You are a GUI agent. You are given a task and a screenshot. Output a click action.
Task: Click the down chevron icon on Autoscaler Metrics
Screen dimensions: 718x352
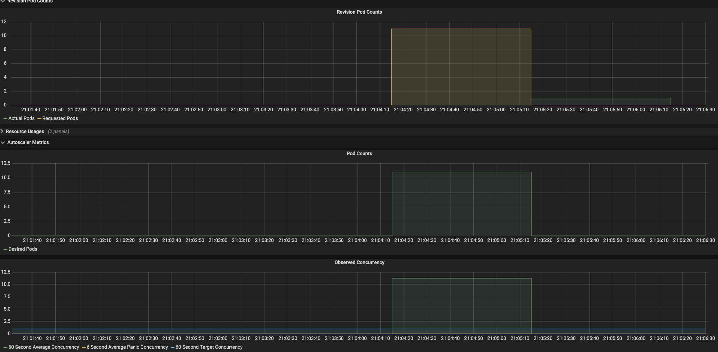pos(2,142)
